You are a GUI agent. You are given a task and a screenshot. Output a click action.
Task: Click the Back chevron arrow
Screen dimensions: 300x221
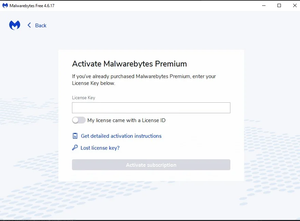click(29, 25)
